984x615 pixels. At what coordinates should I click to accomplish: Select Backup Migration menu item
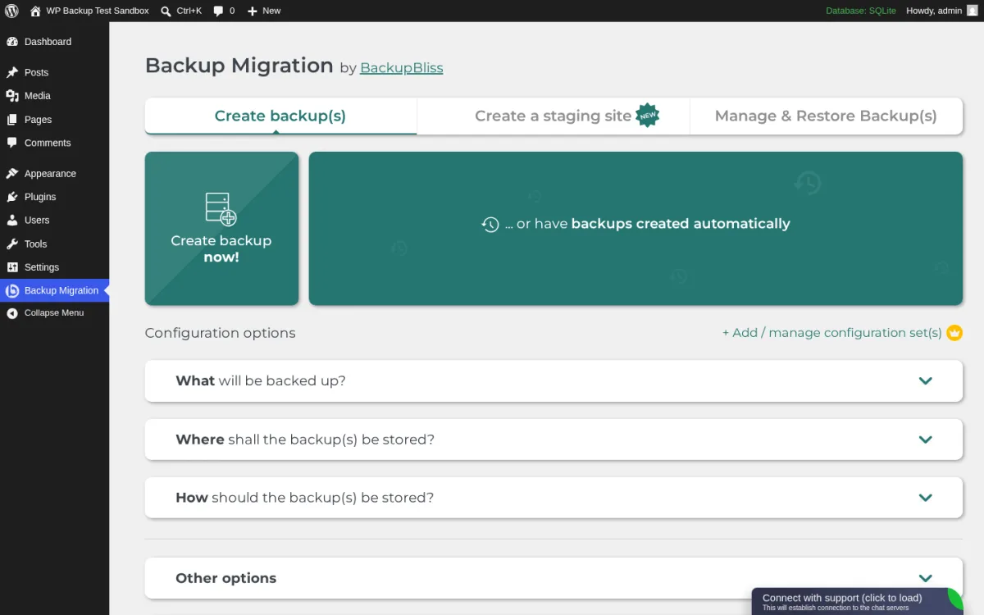tap(54, 290)
